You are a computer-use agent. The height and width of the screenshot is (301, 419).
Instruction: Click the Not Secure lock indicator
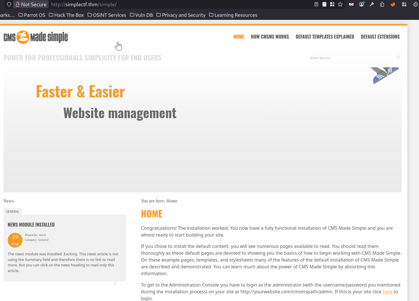coord(31,4)
